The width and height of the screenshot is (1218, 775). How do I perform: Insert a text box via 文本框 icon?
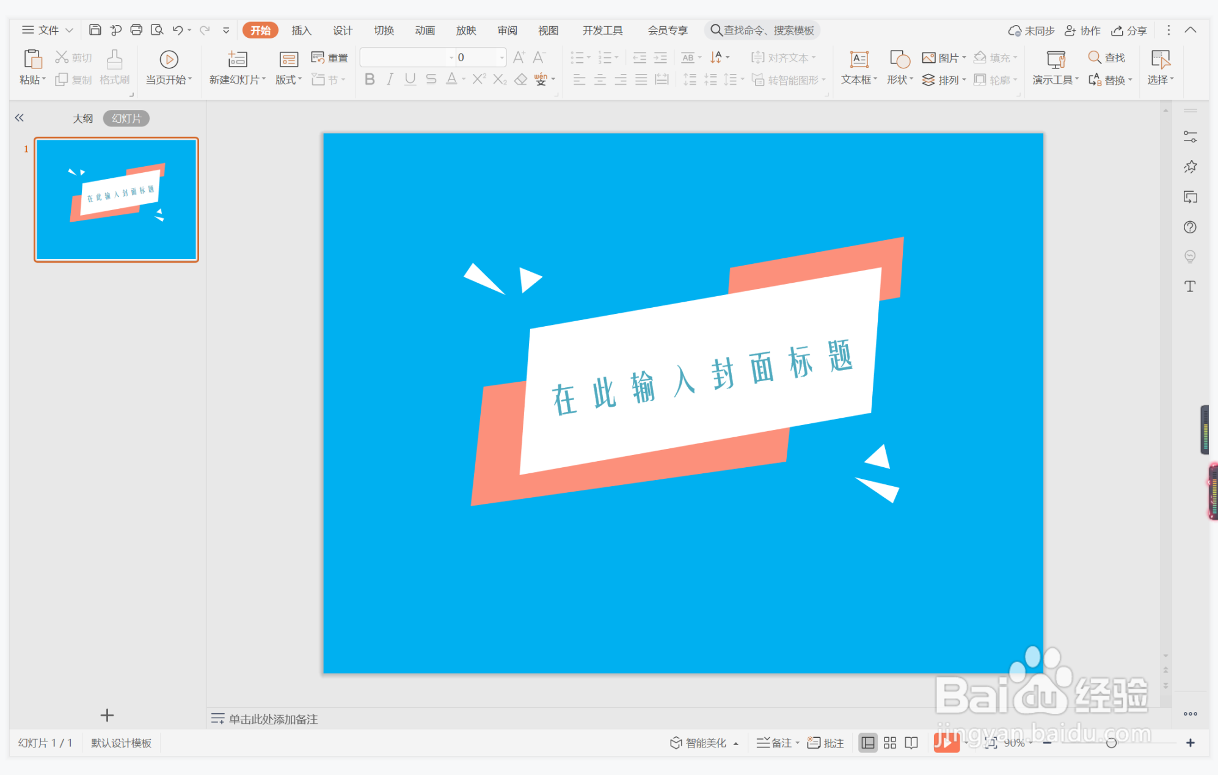tap(858, 67)
